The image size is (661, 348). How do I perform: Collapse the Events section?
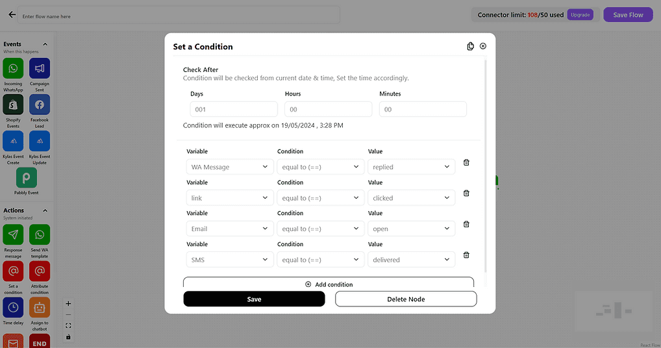click(45, 44)
